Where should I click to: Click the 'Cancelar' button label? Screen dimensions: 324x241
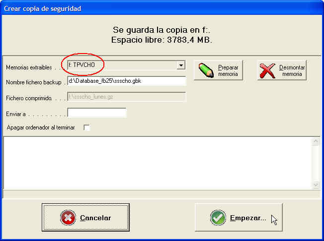[x=95, y=218]
